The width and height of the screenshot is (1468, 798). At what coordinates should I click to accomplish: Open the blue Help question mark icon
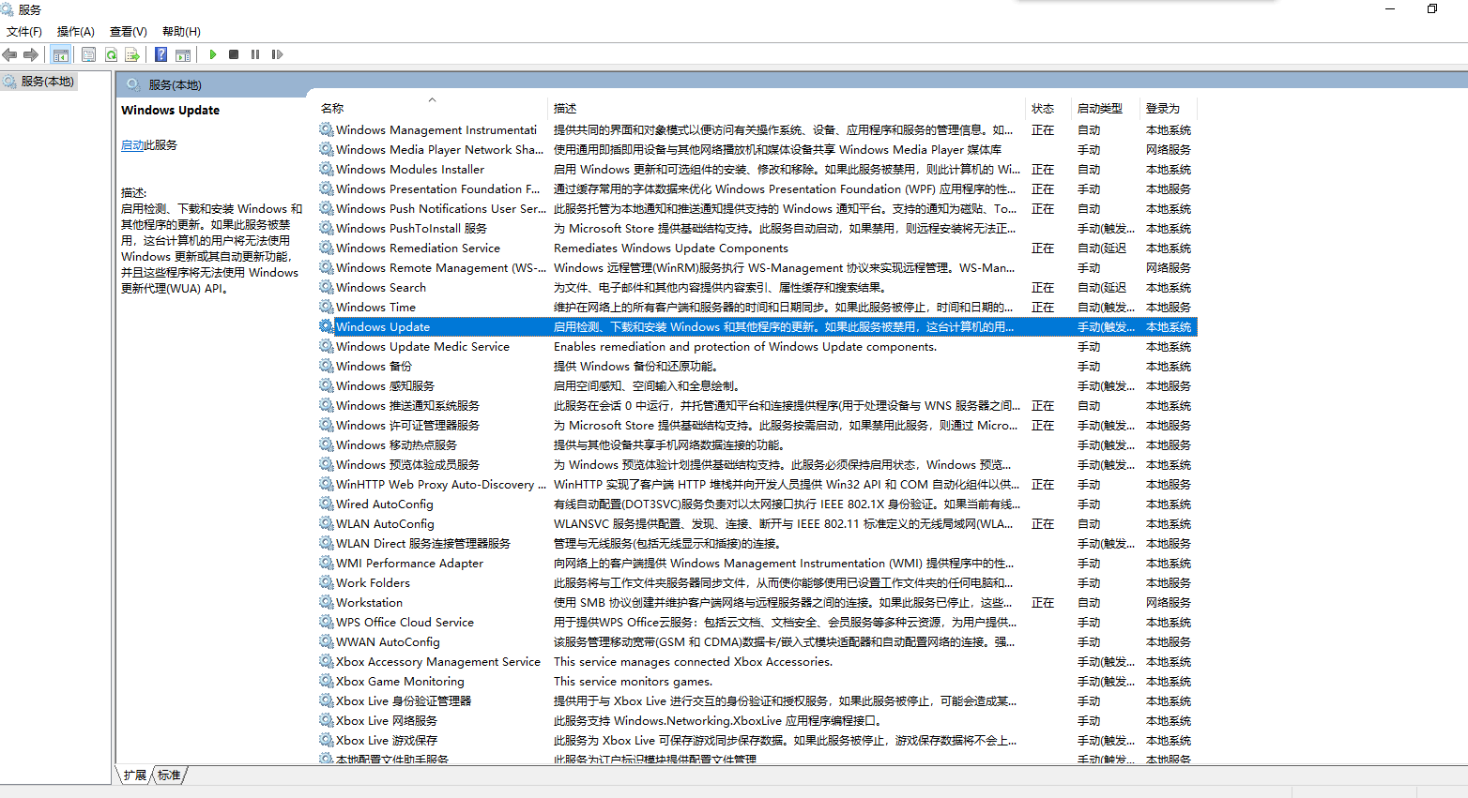(x=161, y=54)
